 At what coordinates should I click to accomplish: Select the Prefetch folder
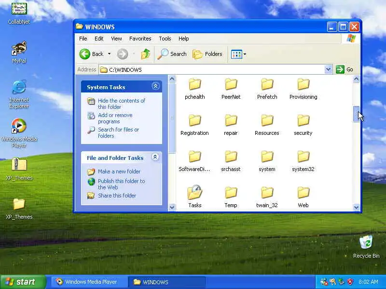267,89
